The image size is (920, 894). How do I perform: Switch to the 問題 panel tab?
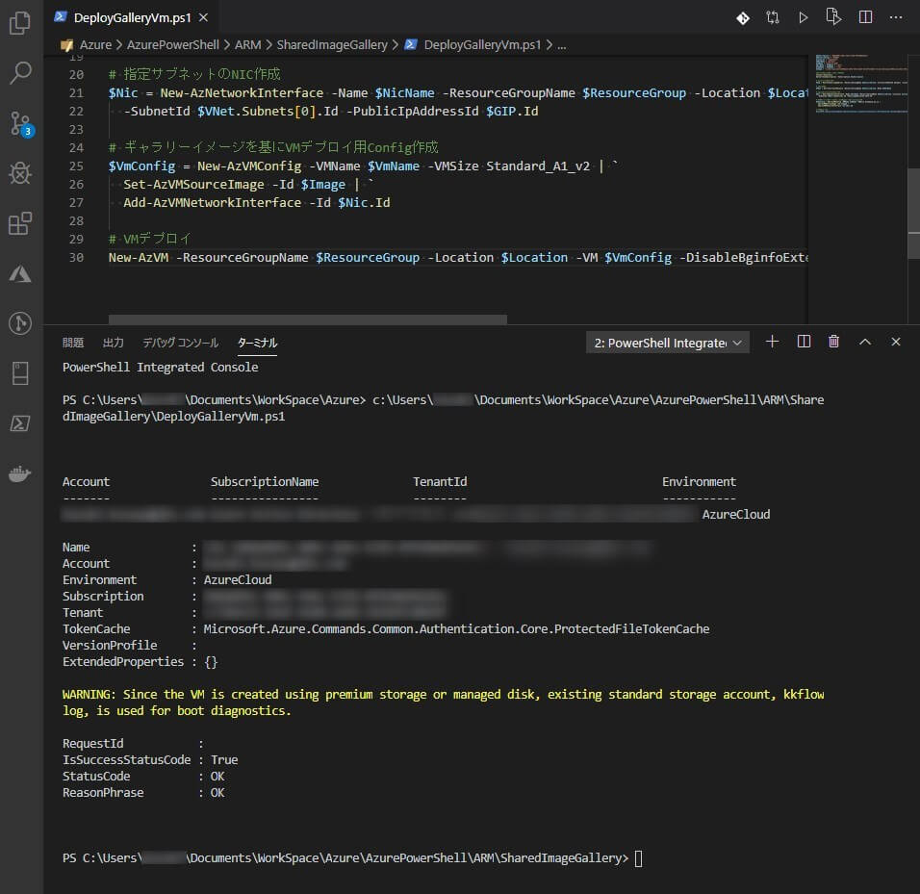tap(73, 343)
